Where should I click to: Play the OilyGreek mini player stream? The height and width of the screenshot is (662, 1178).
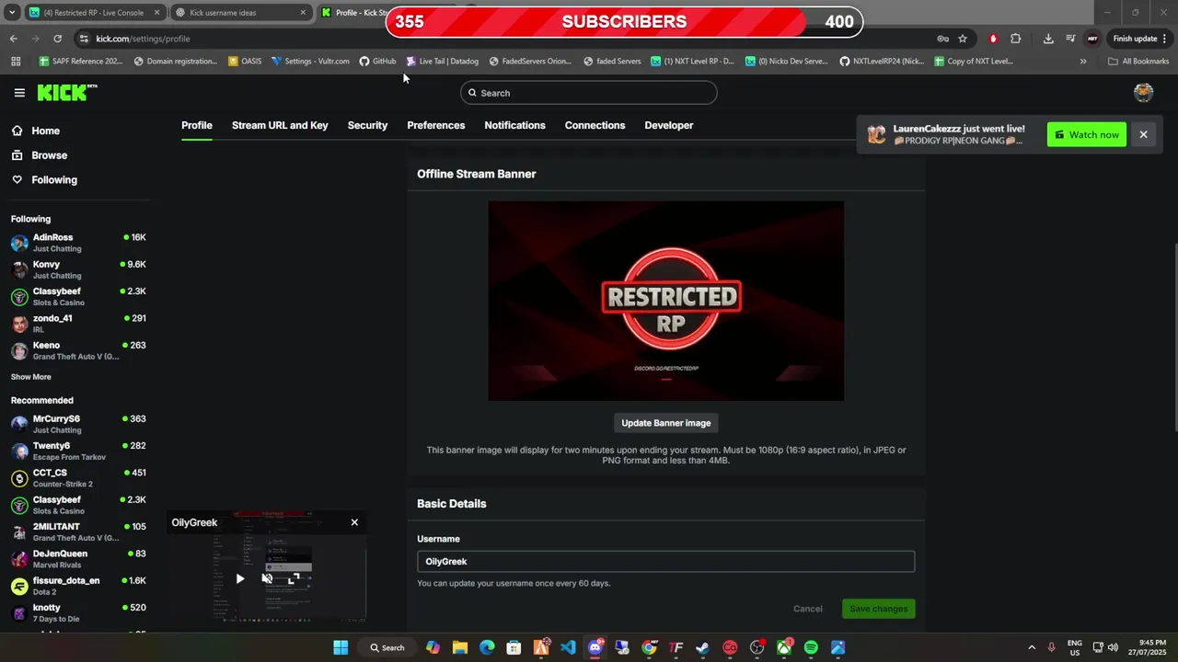click(x=240, y=579)
